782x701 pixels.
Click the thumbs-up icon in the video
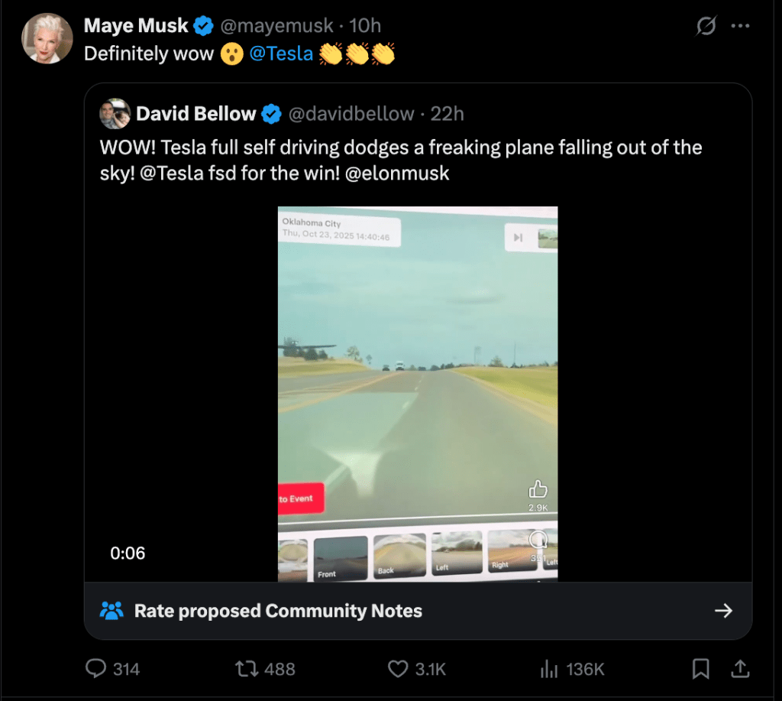[x=538, y=489]
